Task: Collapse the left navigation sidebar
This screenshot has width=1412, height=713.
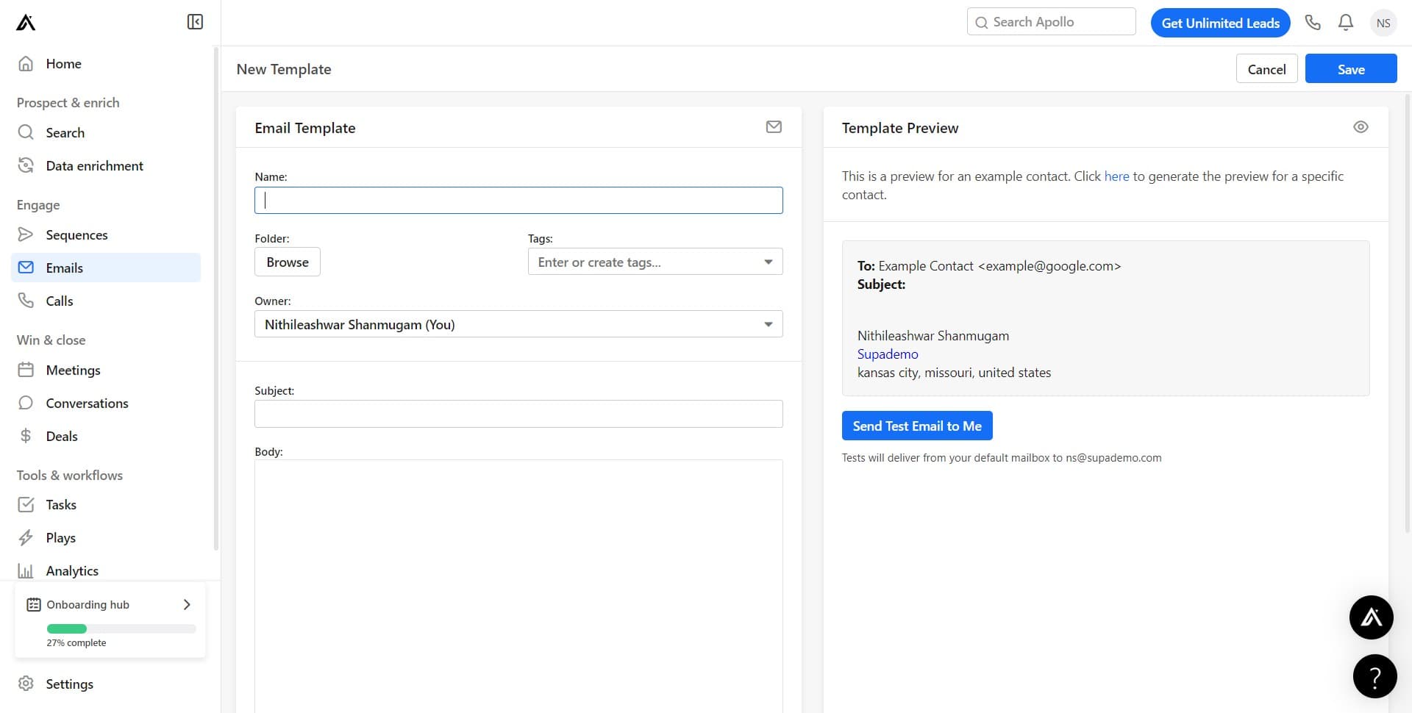Action: click(x=194, y=21)
